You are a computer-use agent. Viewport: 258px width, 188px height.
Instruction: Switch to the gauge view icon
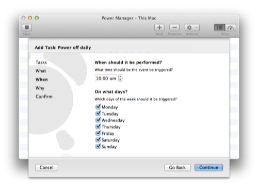click(231, 27)
